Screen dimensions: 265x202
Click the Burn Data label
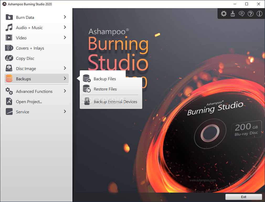(25, 17)
